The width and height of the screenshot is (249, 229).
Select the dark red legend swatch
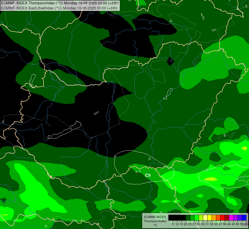227,218
